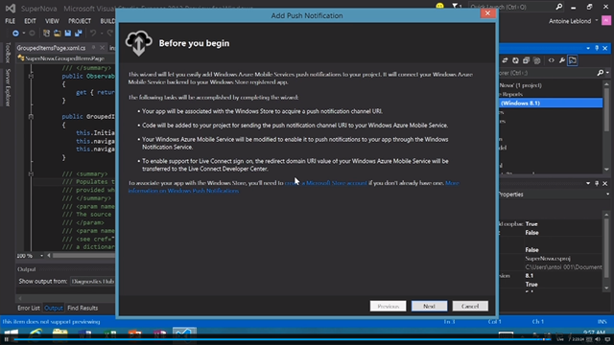Click the disabled Previous button

pos(388,306)
